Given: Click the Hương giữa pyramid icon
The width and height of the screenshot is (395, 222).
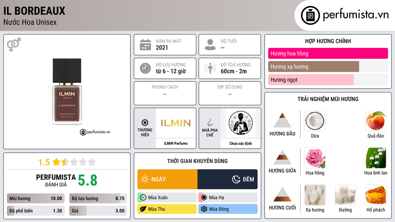Looking at the screenshot, I should [x=282, y=157].
